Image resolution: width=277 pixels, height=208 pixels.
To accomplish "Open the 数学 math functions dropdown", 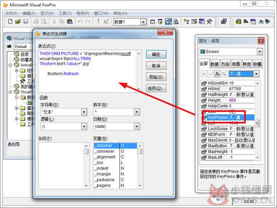I will [x=136, y=112].
